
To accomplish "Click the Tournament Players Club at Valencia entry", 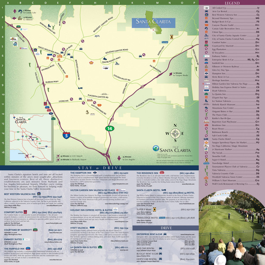I will (x=235, y=167).
